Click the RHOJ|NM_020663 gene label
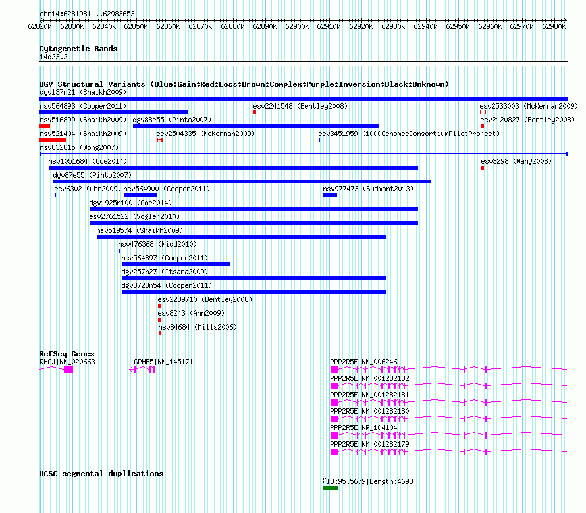Viewport: 586px width, 513px height. [x=67, y=362]
